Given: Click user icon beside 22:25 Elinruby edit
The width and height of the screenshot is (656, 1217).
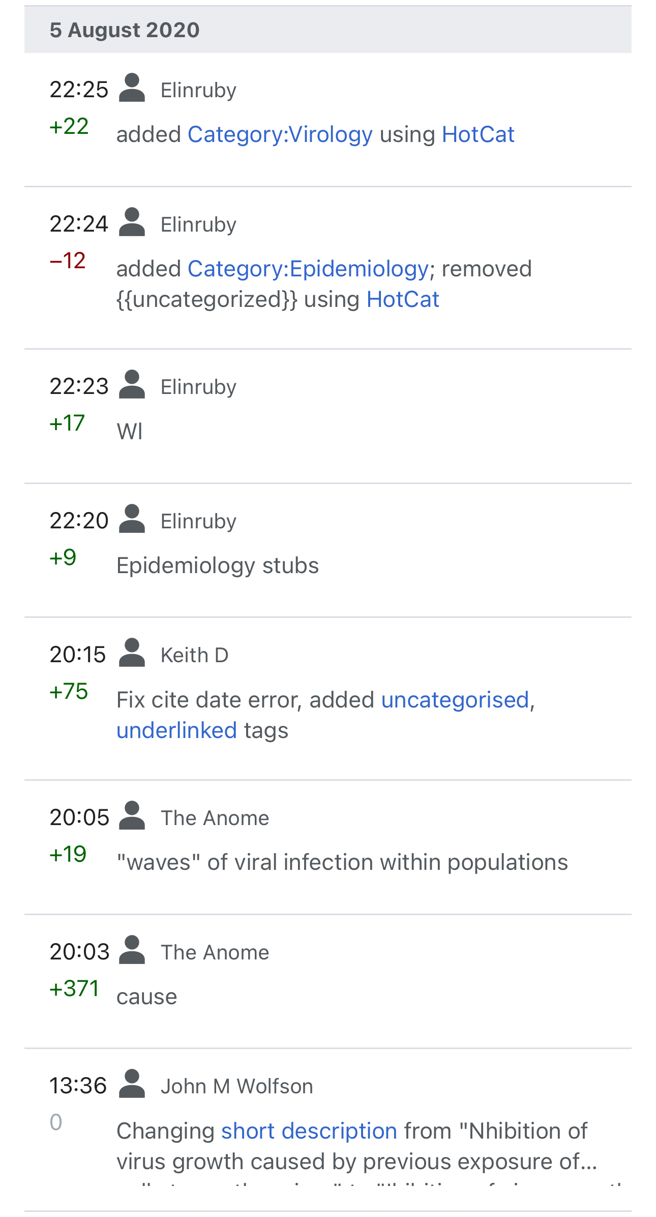Looking at the screenshot, I should pyautogui.click(x=132, y=88).
